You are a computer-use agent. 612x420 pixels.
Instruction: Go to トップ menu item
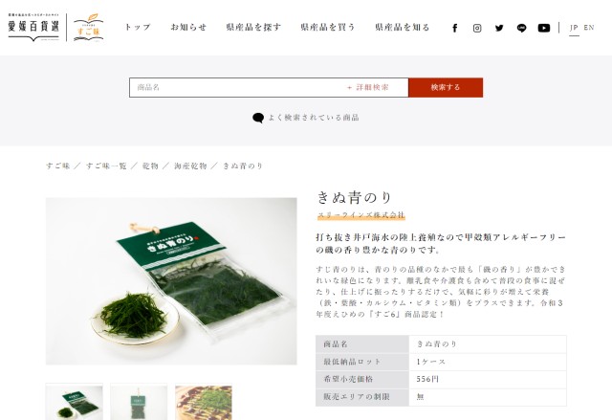(138, 28)
